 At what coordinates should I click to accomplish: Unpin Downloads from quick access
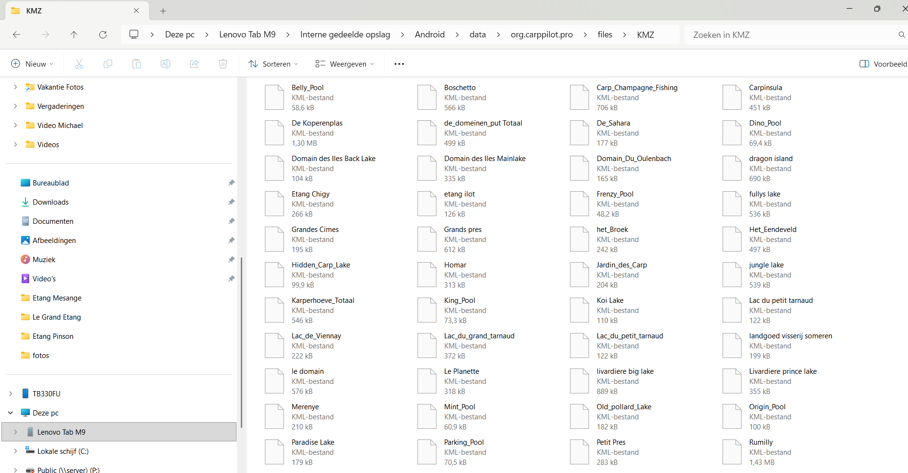(x=231, y=202)
